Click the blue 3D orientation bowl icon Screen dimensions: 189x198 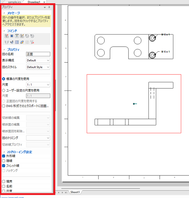coord(12,42)
